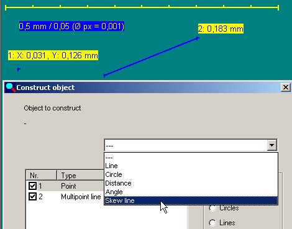Click the 'Multipoint line' type cell

[81, 197]
